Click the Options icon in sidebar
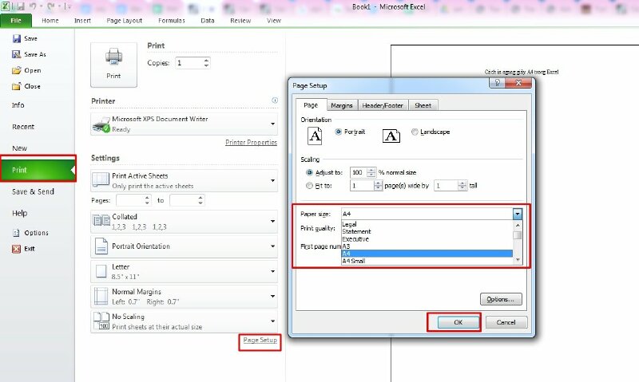The image size is (639, 382). click(x=16, y=233)
